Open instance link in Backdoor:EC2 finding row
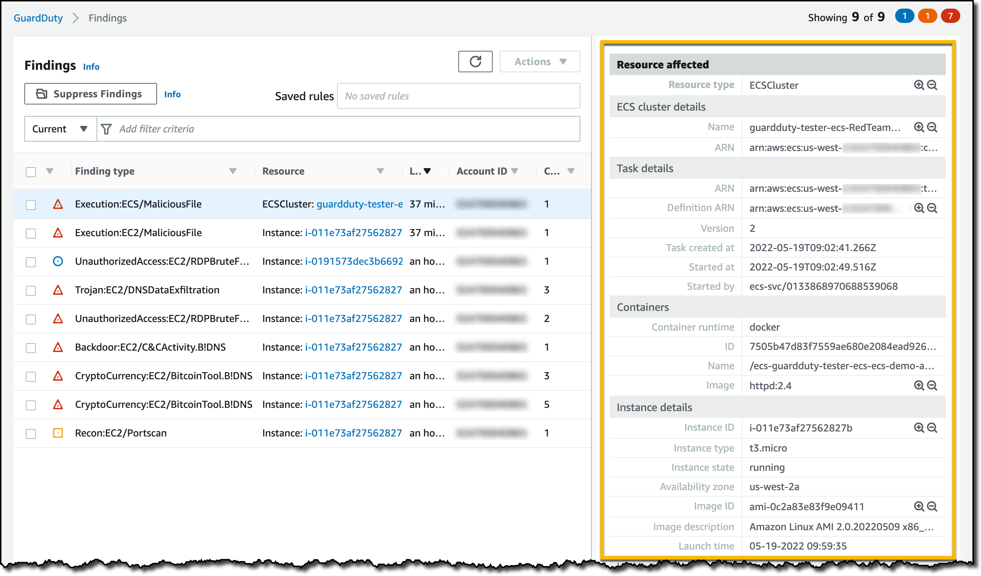The image size is (981, 576). [x=353, y=347]
